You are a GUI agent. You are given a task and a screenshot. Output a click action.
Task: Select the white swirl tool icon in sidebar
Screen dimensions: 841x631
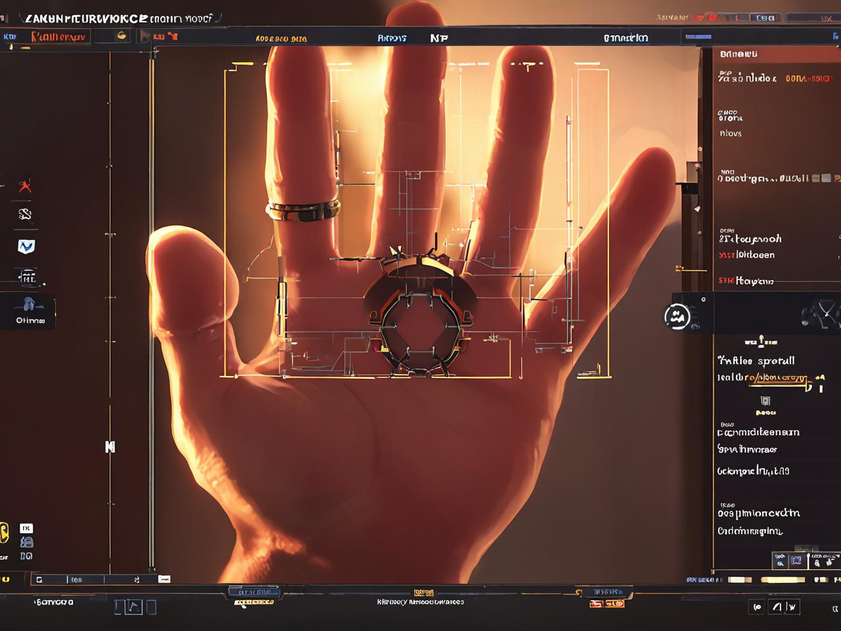(x=25, y=214)
